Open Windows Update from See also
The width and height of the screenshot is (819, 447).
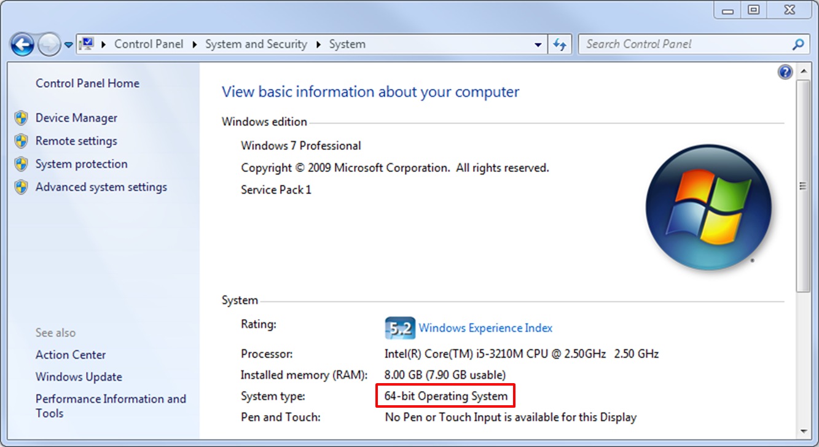(x=78, y=376)
